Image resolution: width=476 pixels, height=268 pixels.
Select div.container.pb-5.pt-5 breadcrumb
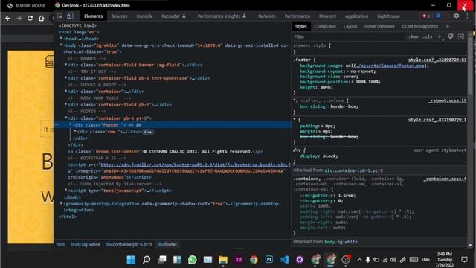(x=129, y=244)
